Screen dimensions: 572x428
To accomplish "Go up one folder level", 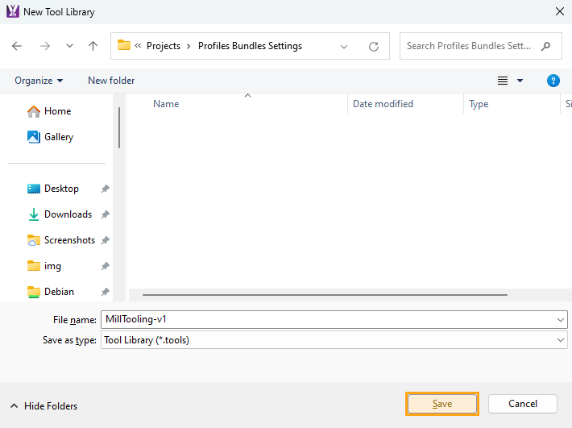I will pyautogui.click(x=93, y=46).
